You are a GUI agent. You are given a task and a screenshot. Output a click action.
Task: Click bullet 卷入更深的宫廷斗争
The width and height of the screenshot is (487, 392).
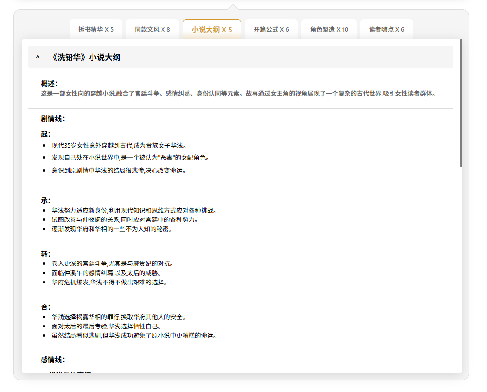[x=113, y=263]
